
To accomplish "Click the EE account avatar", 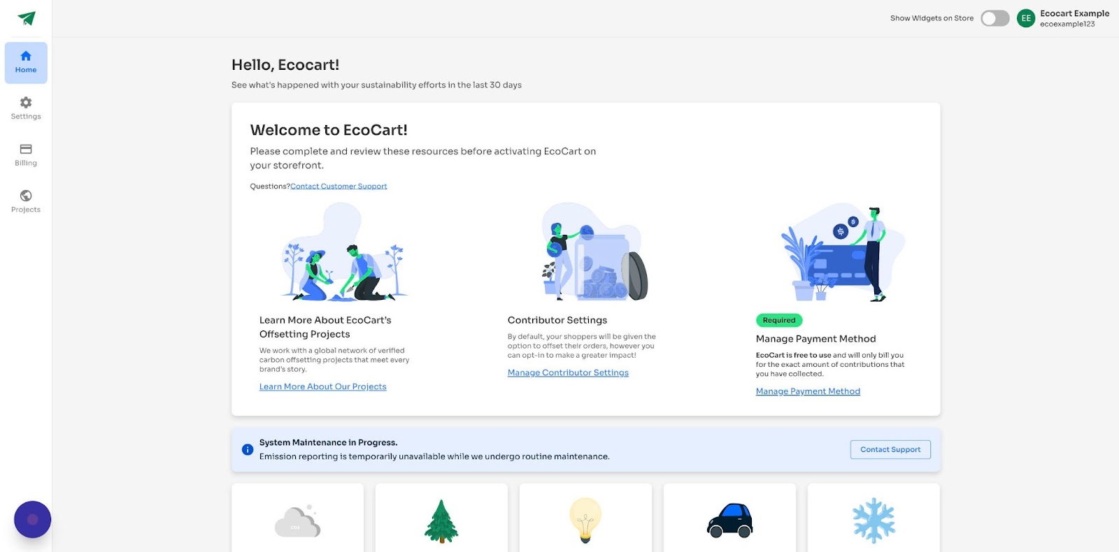I will [x=1026, y=18].
